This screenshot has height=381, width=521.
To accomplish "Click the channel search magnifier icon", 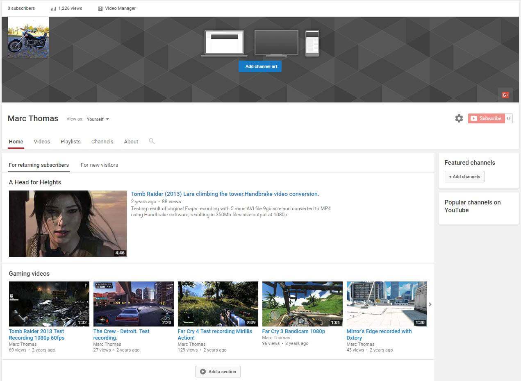I will 152,141.
